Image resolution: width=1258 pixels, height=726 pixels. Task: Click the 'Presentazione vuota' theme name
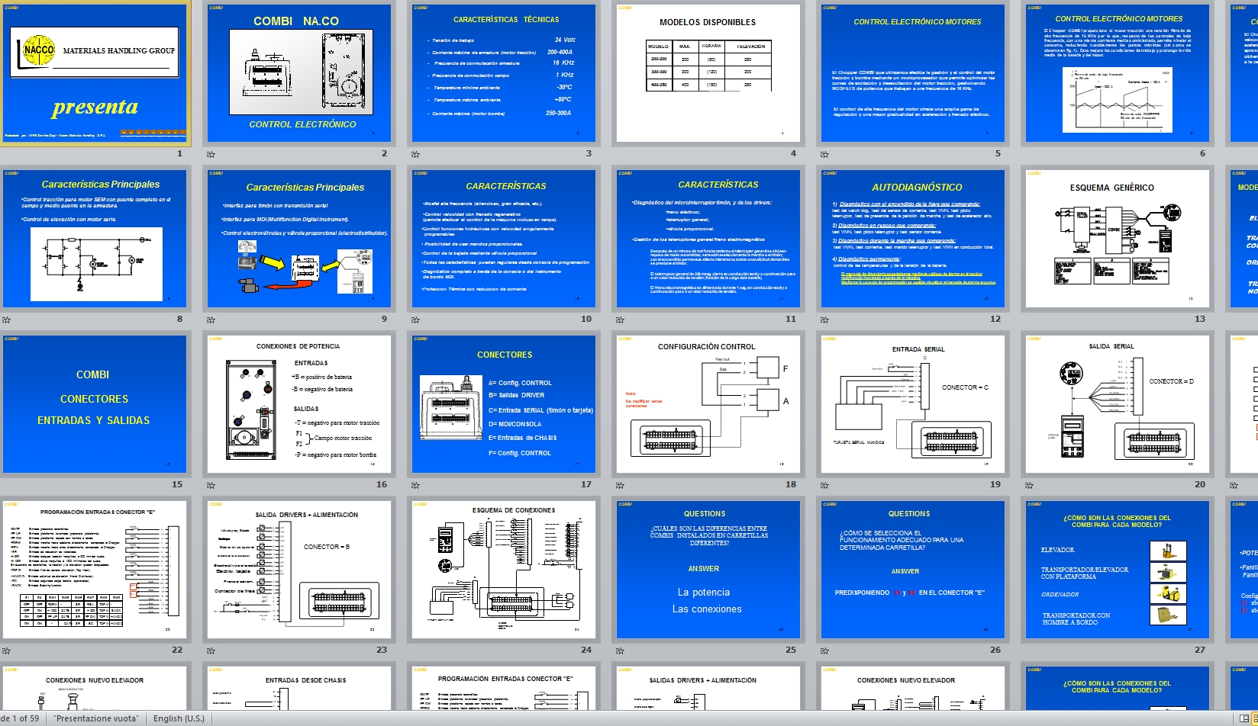96,718
